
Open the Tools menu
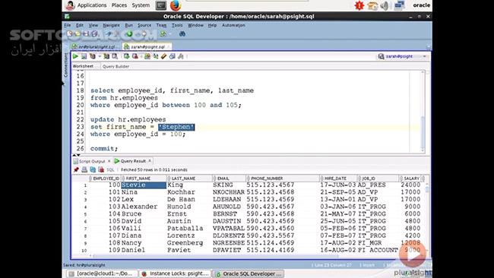point(177,25)
